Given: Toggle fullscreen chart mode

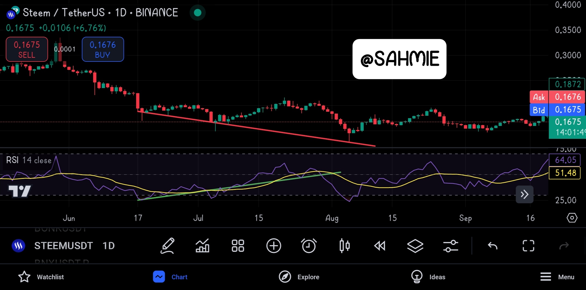Looking at the screenshot, I should 528,246.
